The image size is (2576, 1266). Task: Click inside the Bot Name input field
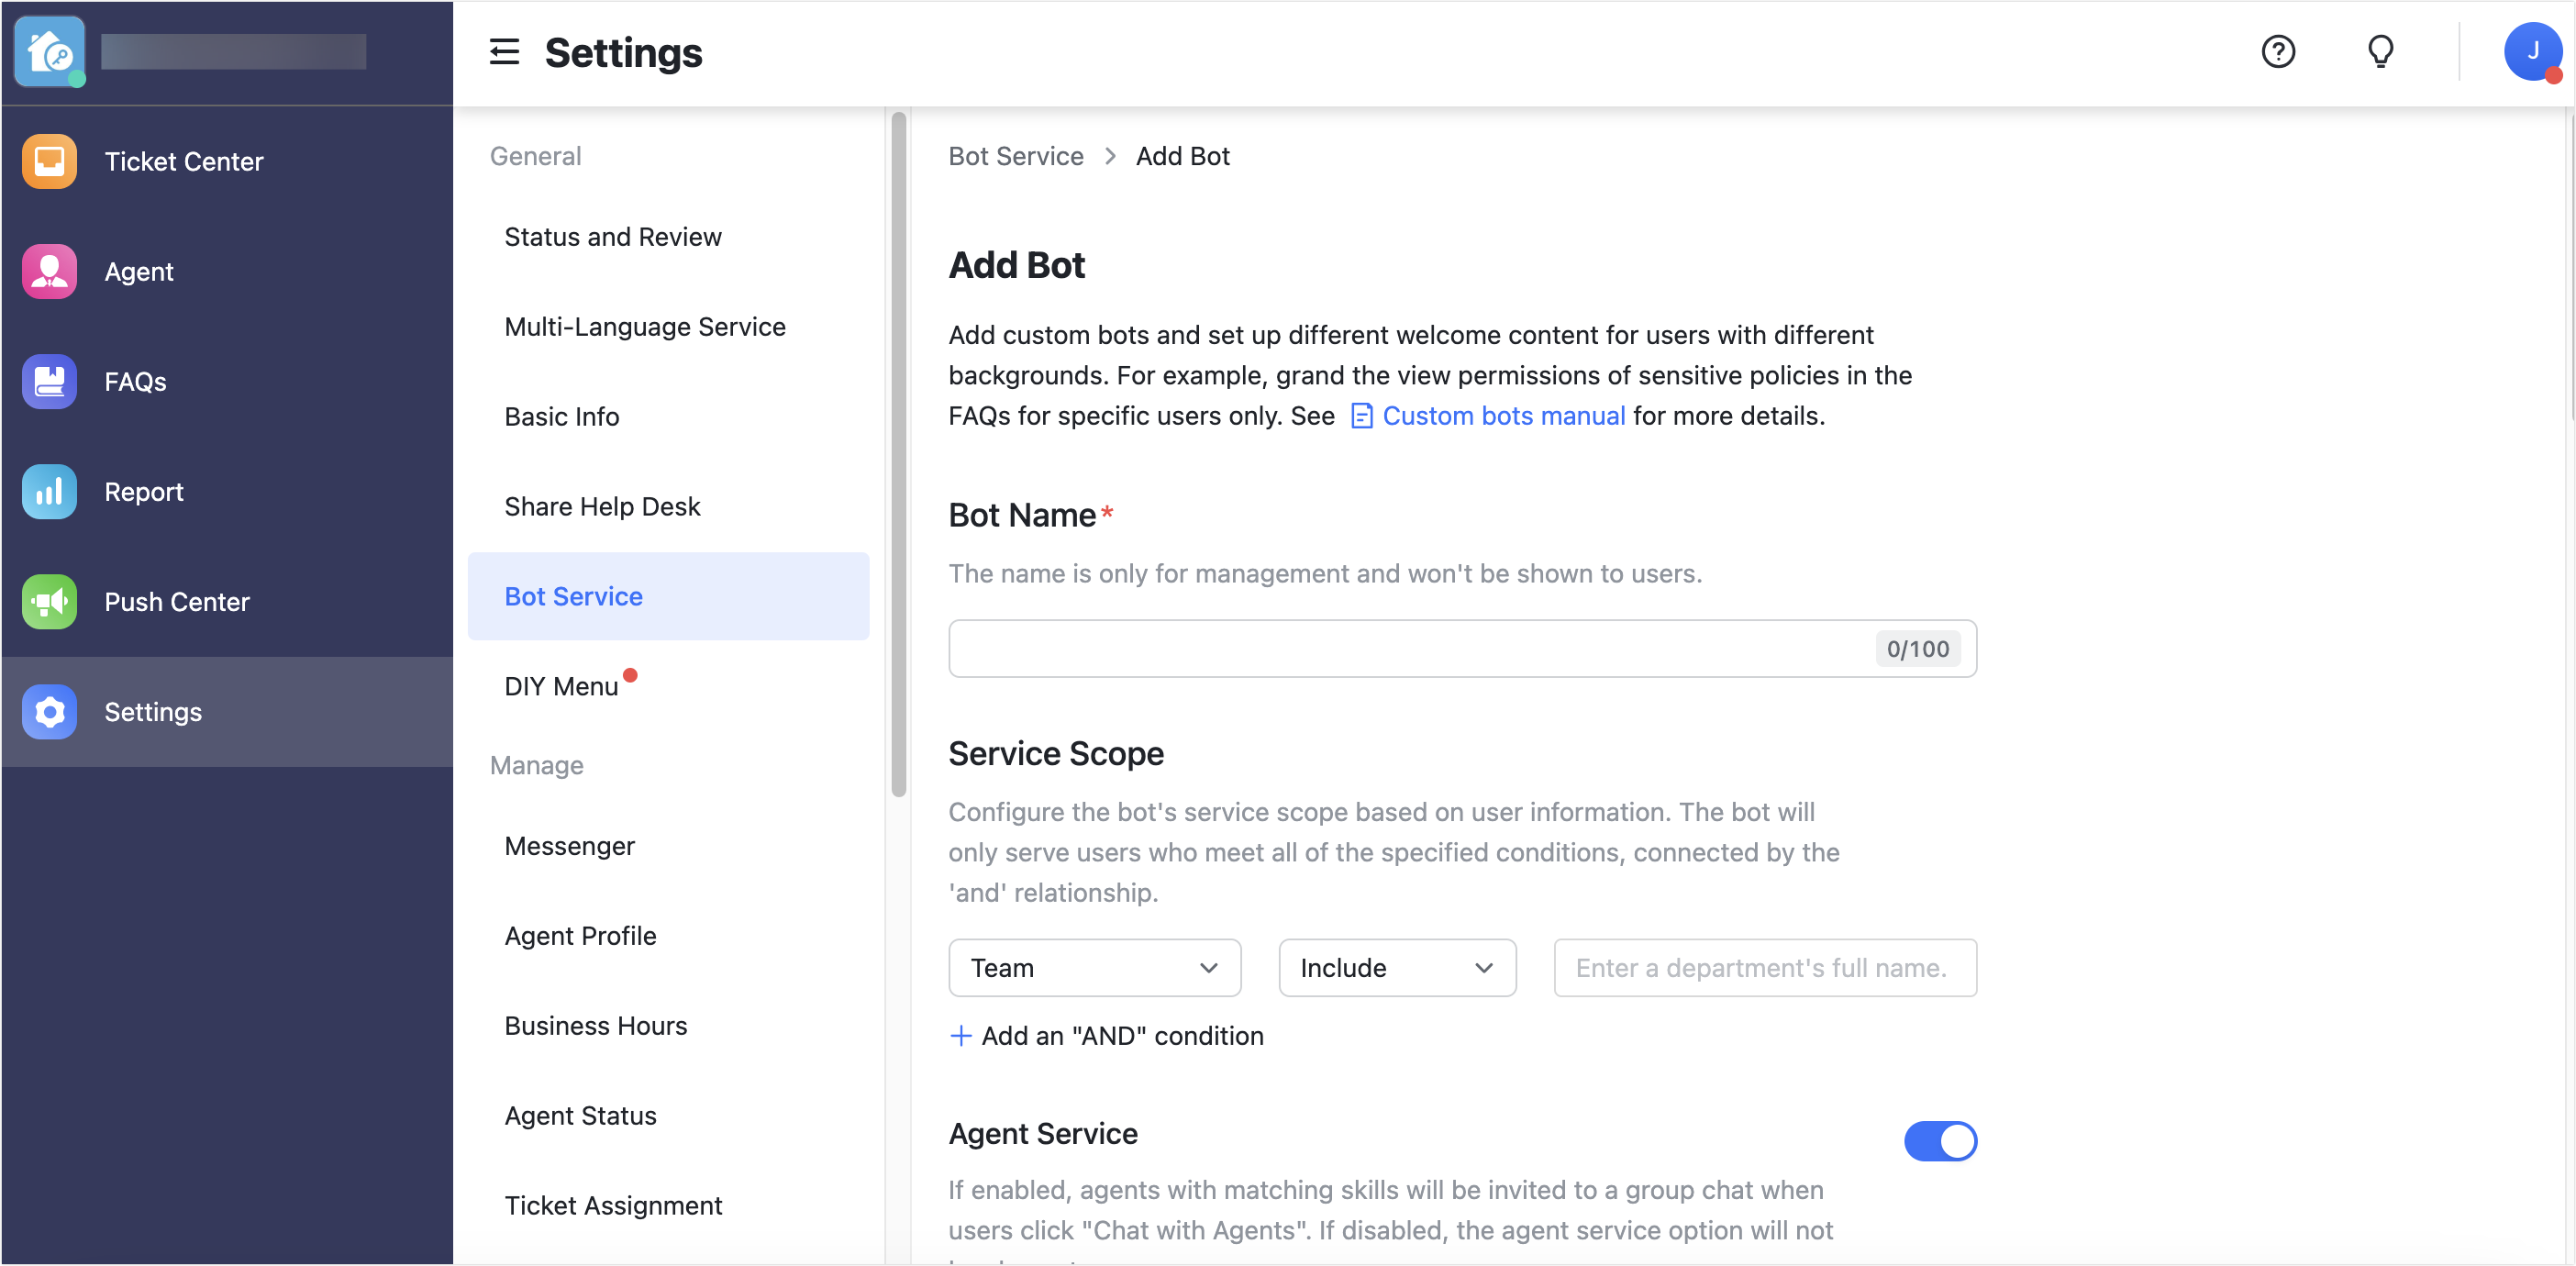1400,648
